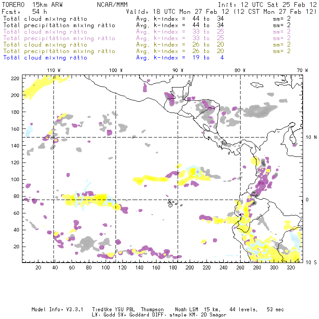
Task: Click the Jamaica island outline on the map
Action: pos(257,85)
